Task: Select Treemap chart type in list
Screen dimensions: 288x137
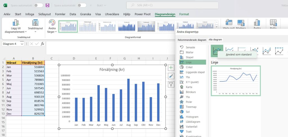Action: [191, 107]
